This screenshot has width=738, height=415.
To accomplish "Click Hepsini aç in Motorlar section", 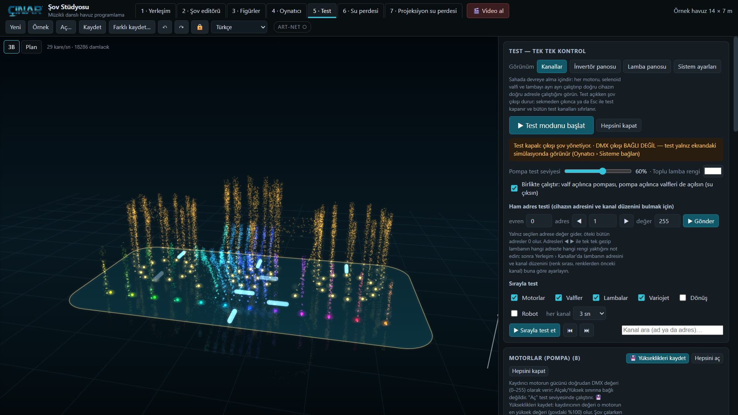I will 707,358.
